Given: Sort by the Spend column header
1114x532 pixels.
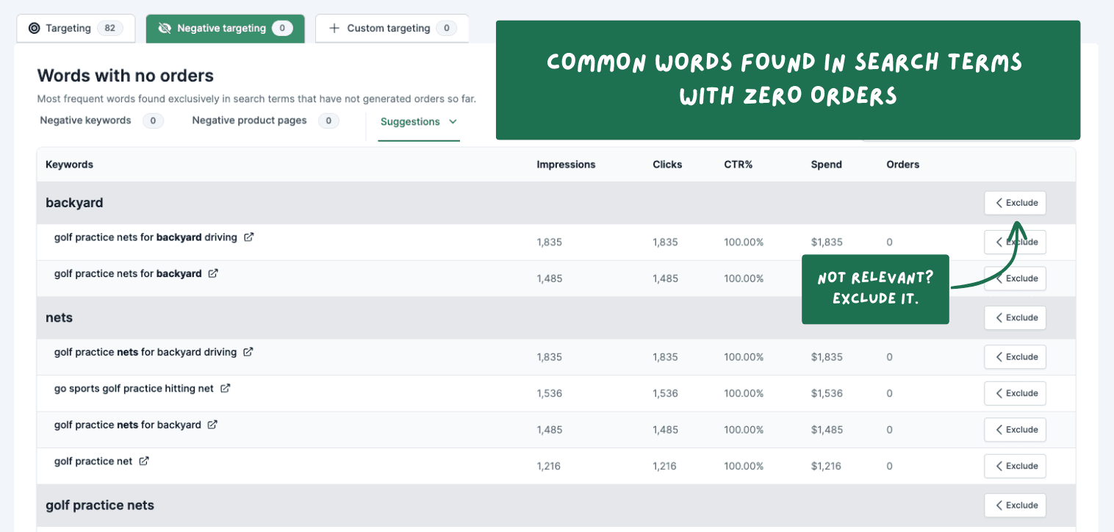Looking at the screenshot, I should click(x=826, y=165).
